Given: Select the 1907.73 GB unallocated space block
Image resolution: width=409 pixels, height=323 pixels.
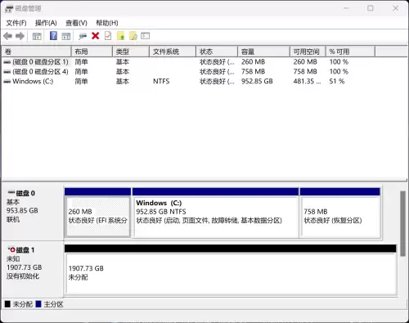Looking at the screenshot, I should (231, 270).
